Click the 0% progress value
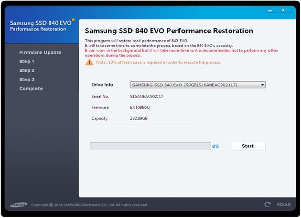Viewport: 301px width, 218px height. 215,146
